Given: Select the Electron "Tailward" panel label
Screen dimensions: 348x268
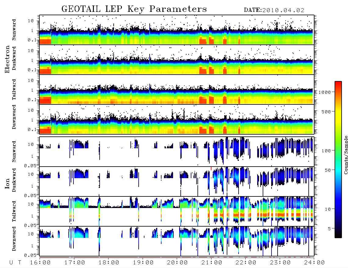Looking at the screenshot, I should (x=14, y=90).
